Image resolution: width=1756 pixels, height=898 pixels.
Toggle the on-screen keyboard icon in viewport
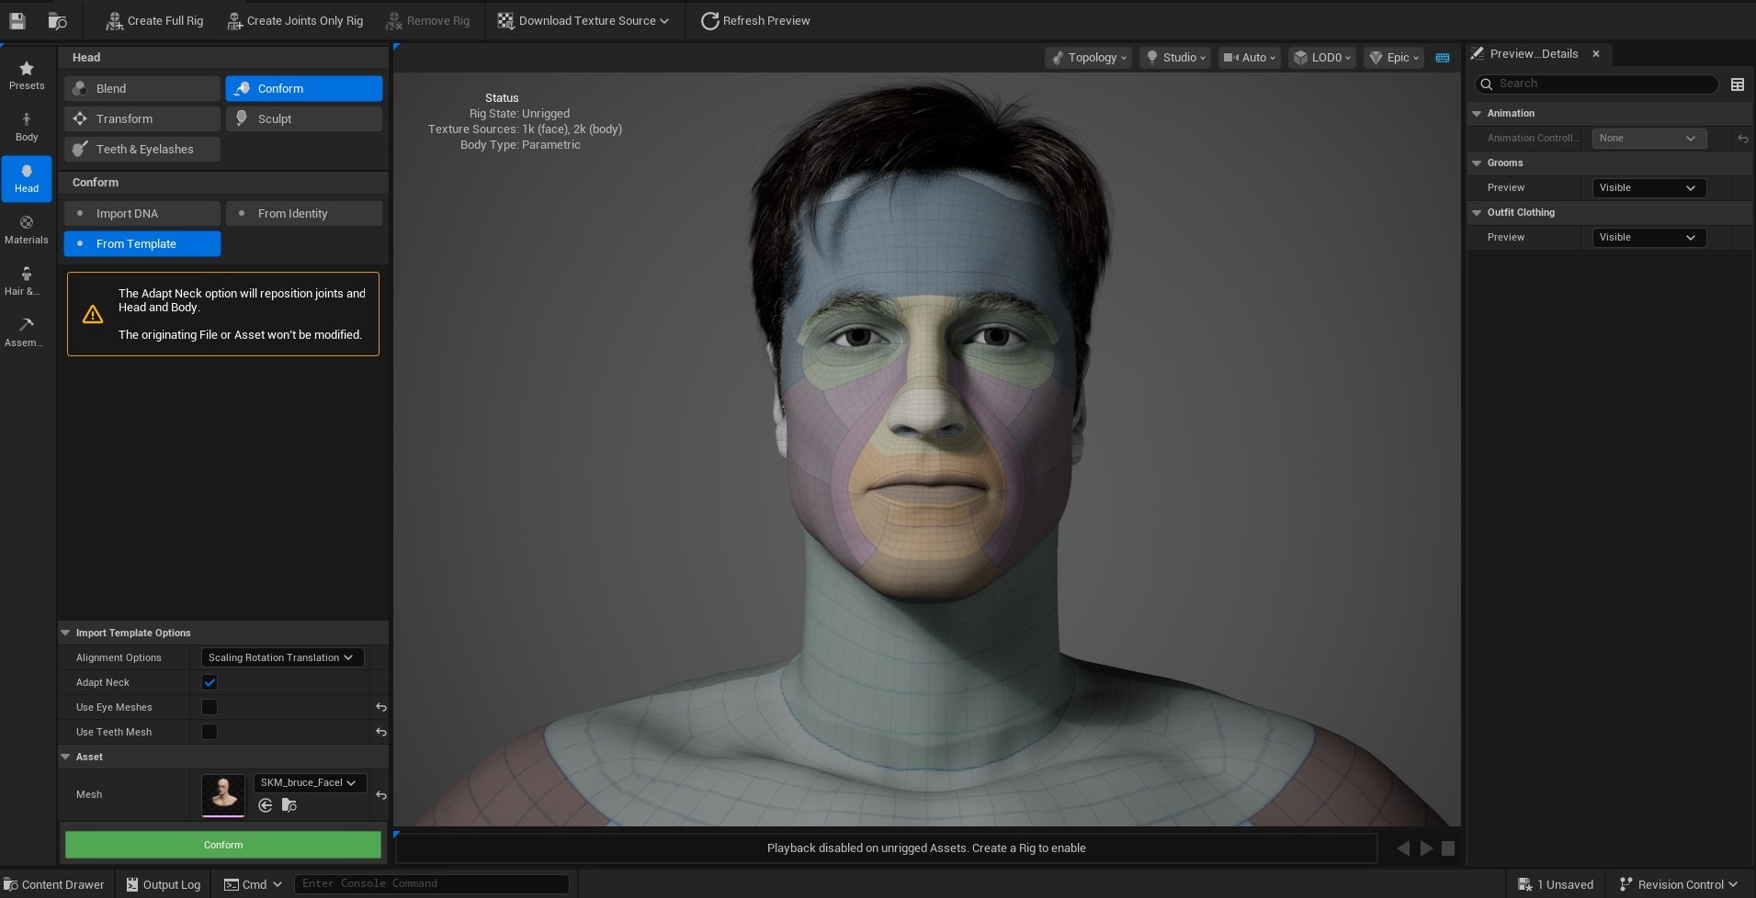pos(1443,58)
